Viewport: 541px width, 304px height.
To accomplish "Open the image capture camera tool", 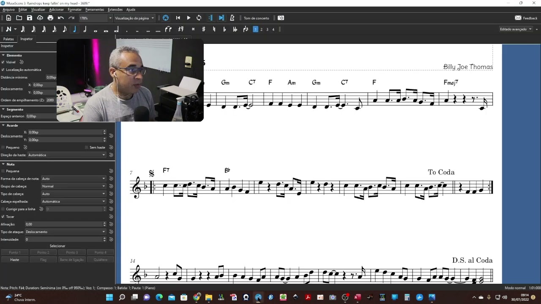I will tap(281, 18).
